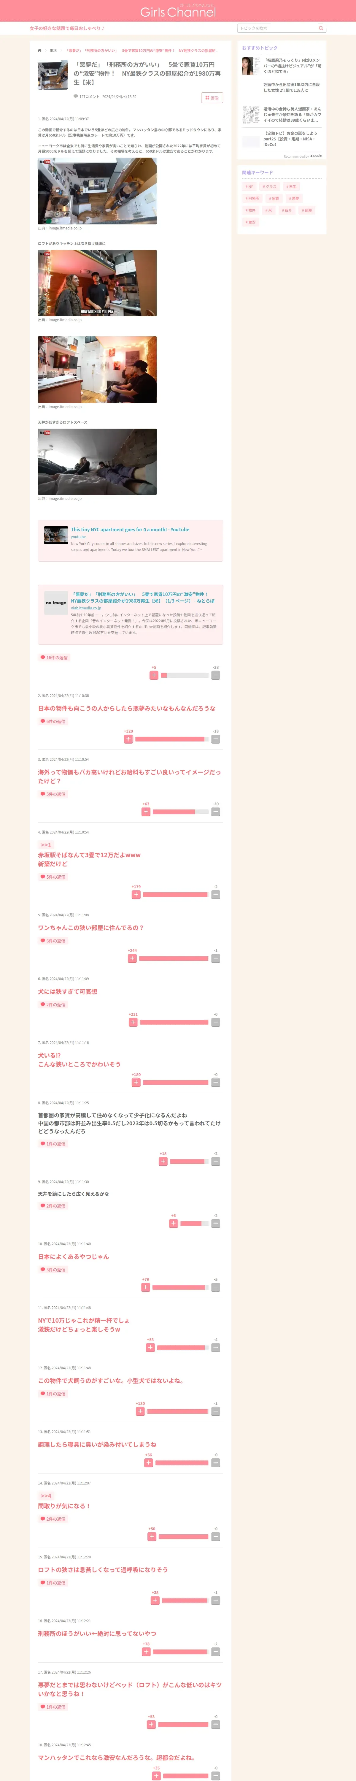This screenshot has height=1781, width=356.
Task: Downvote comment 2 with its minus button
Action: click(216, 739)
